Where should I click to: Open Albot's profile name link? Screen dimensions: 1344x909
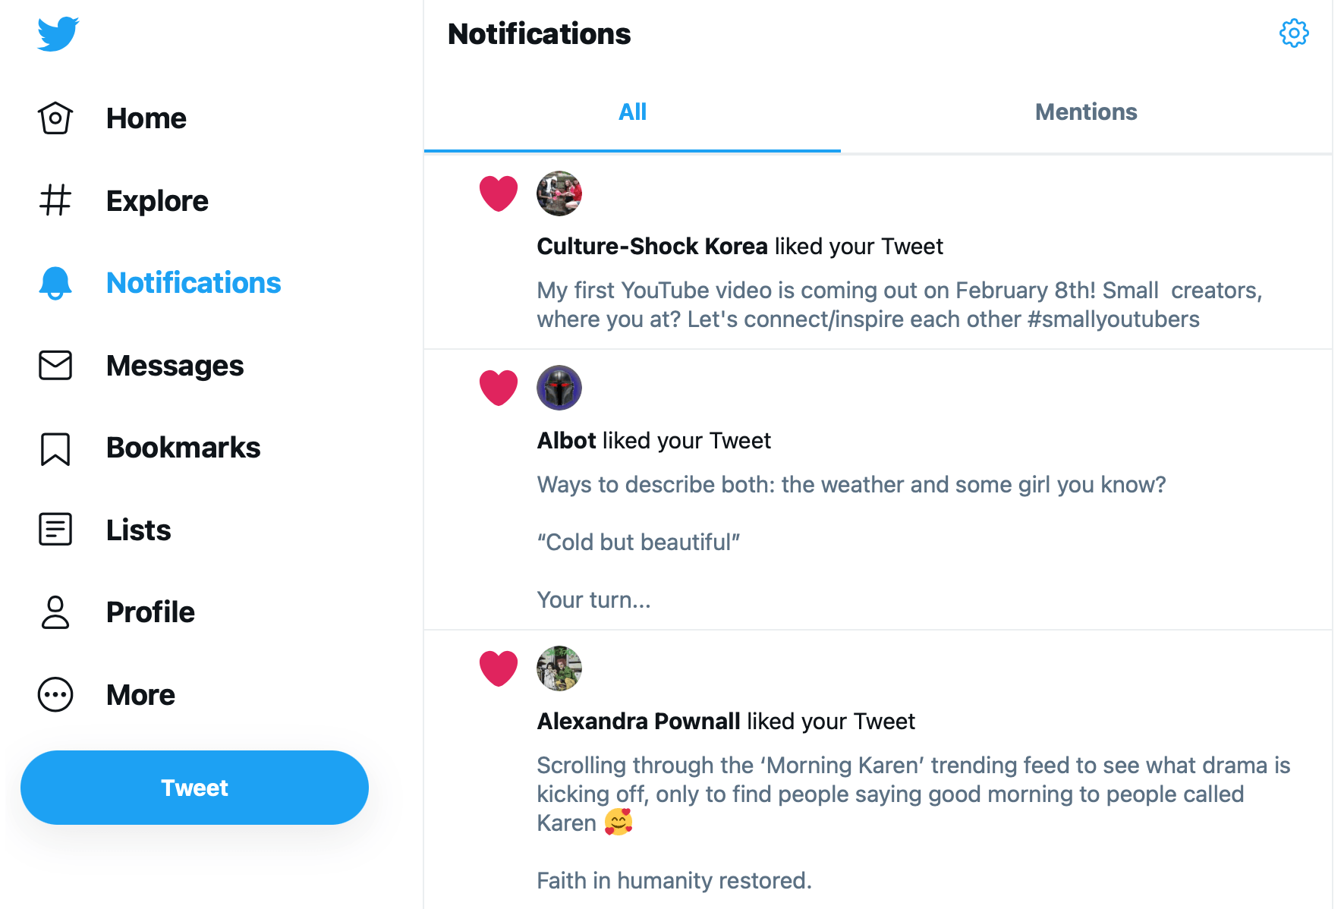(566, 441)
